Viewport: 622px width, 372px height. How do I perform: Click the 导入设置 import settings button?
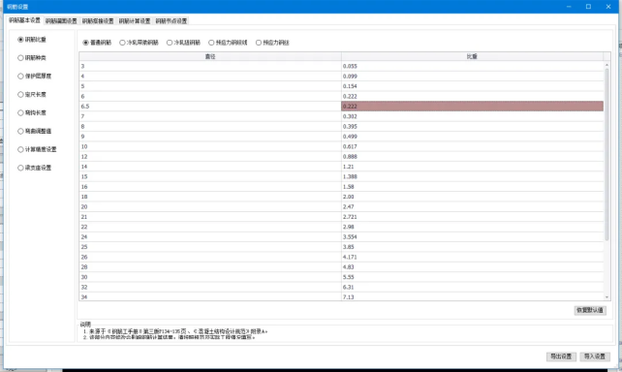click(x=595, y=356)
